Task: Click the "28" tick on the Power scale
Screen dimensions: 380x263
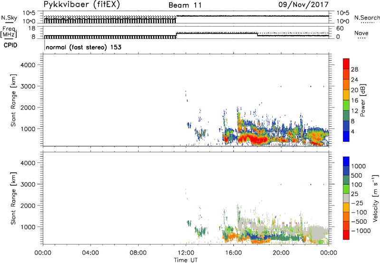Action: pyautogui.click(x=354, y=69)
